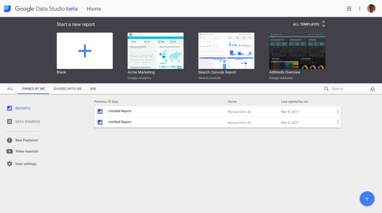Open more options for first Untitled Report
The height and width of the screenshot is (213, 382).
pyautogui.click(x=337, y=112)
